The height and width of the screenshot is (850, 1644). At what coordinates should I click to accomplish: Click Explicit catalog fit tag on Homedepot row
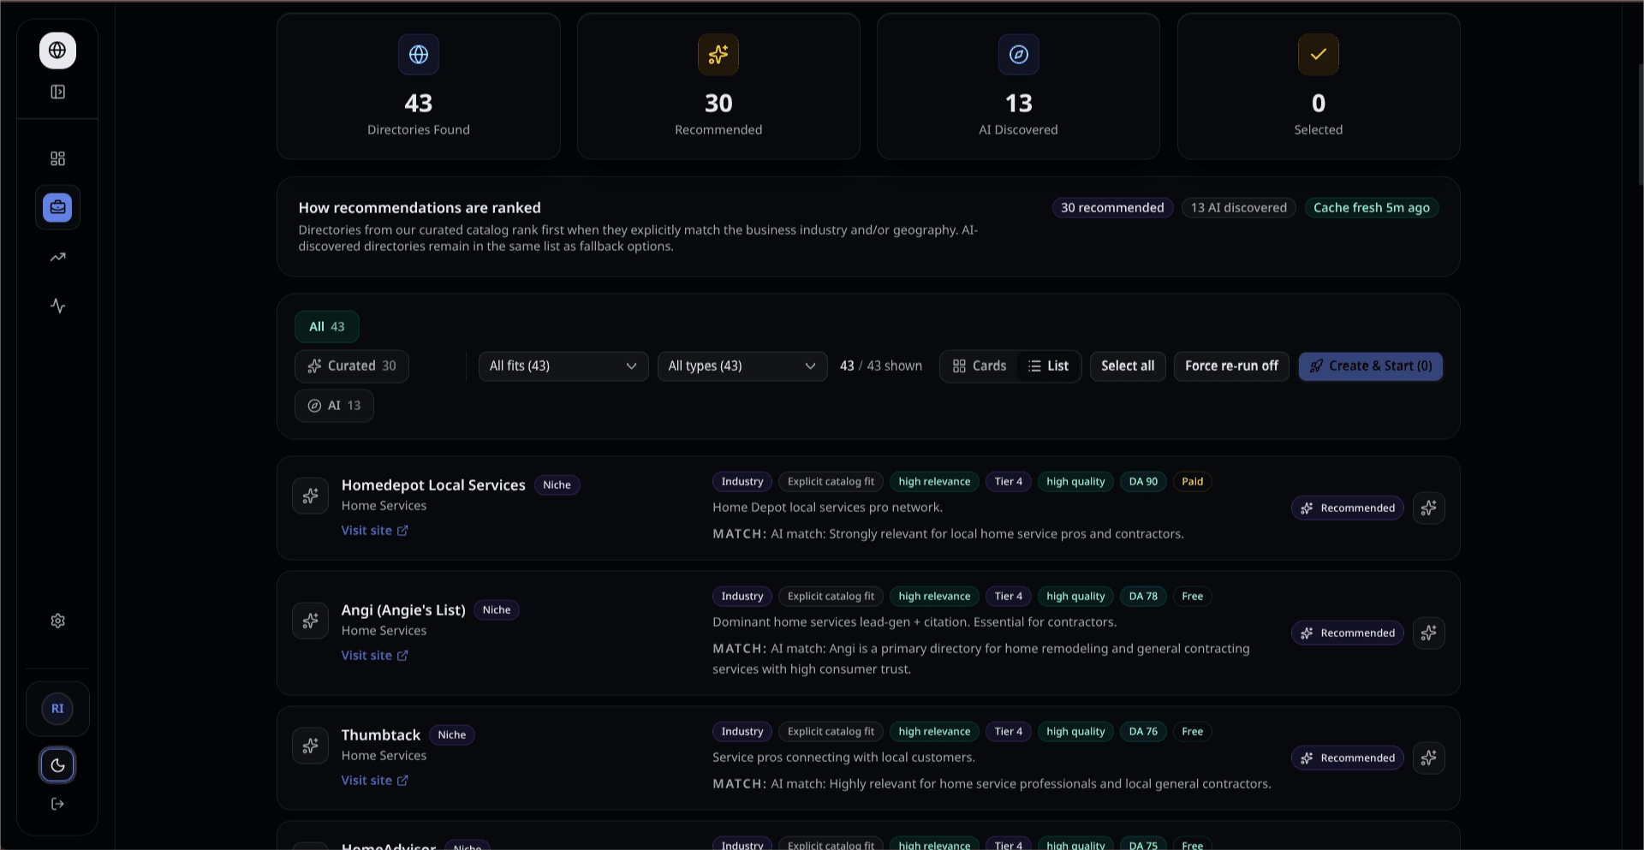click(831, 481)
